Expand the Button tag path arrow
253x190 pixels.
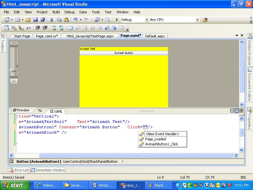click(123, 161)
